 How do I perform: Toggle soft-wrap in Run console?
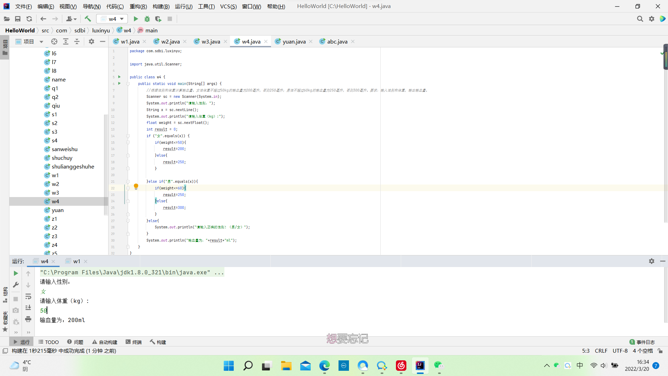[28, 296]
